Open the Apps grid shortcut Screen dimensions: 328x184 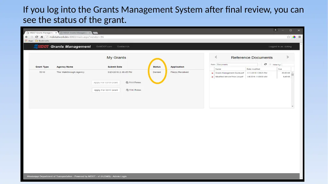pyautogui.click(x=29, y=41)
